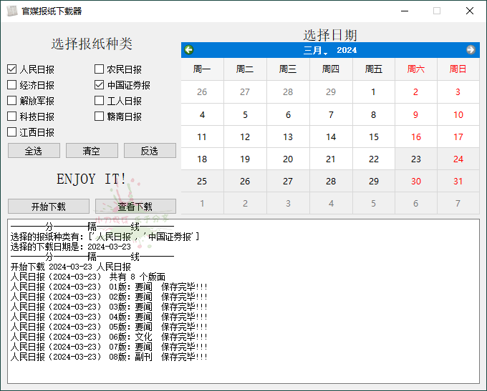Click the next month arrow icon
The image size is (487, 391).
471,50
